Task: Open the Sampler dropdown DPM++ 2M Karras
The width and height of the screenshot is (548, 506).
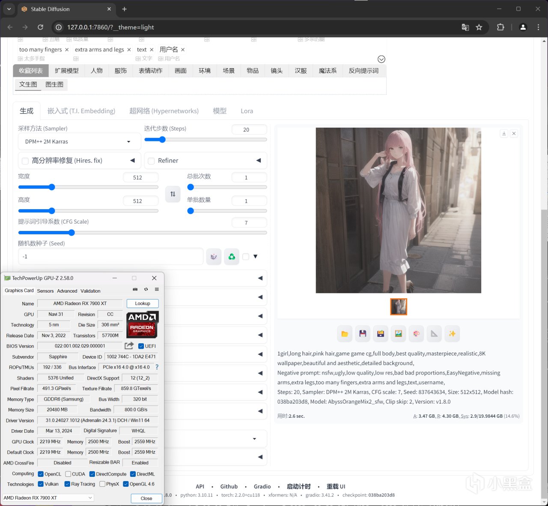Action: tap(80, 141)
